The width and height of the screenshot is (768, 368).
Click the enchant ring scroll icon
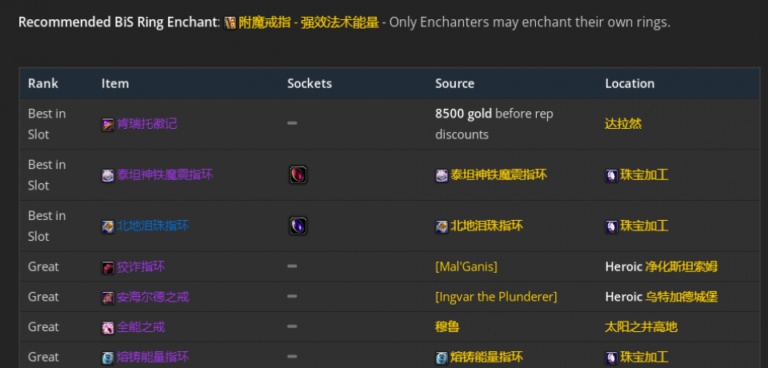(230, 22)
